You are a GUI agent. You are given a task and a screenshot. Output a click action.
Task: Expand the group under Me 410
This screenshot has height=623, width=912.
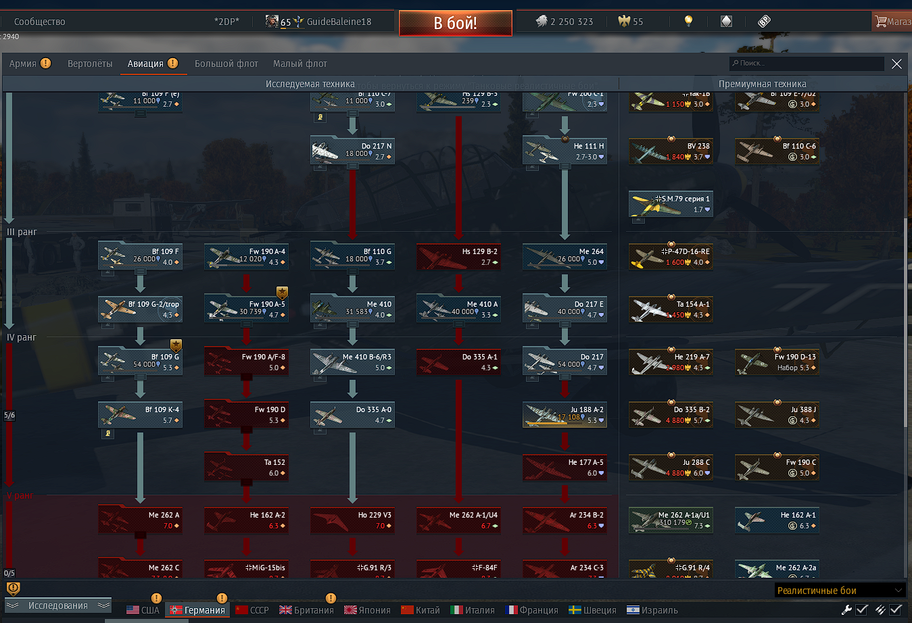click(x=352, y=324)
